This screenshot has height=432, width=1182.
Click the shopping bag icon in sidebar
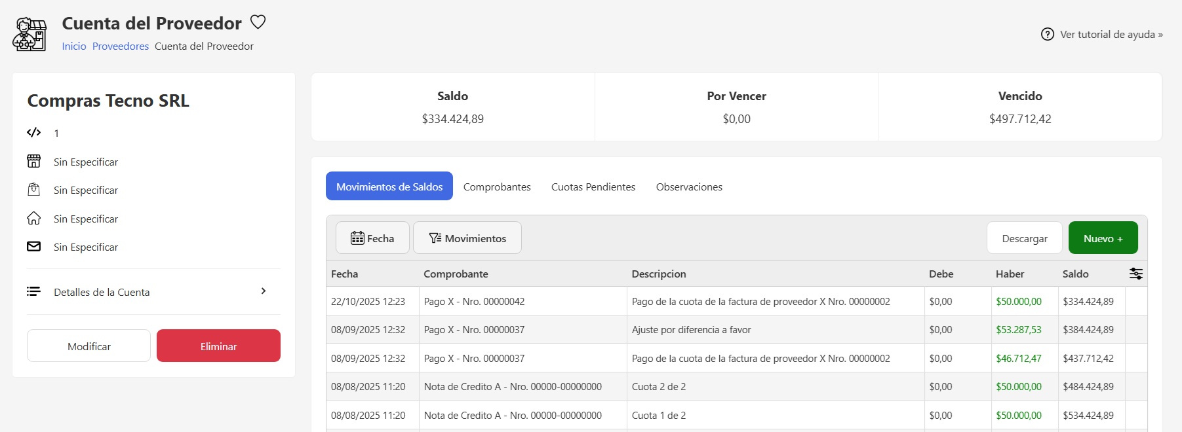coord(34,190)
